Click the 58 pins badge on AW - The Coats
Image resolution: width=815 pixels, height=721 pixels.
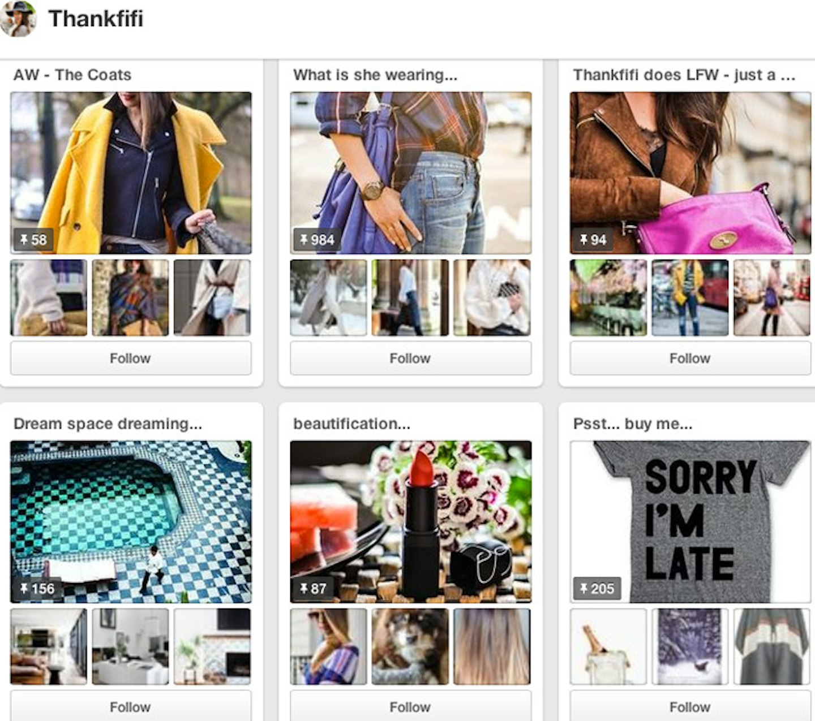pos(33,240)
